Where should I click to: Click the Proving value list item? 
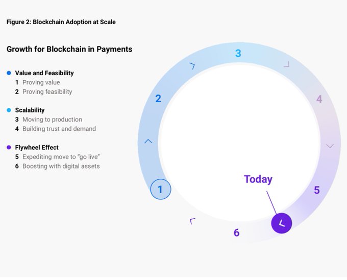[41, 82]
